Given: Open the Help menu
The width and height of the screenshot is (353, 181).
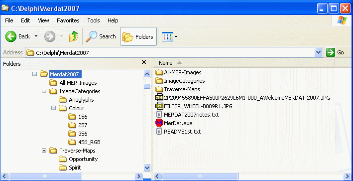Looking at the screenshot, I should [x=113, y=20].
